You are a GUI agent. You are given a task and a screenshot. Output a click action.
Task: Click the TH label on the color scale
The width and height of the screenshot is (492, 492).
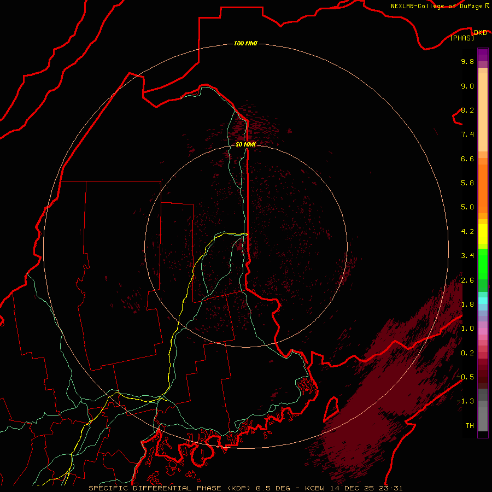pos(470,426)
